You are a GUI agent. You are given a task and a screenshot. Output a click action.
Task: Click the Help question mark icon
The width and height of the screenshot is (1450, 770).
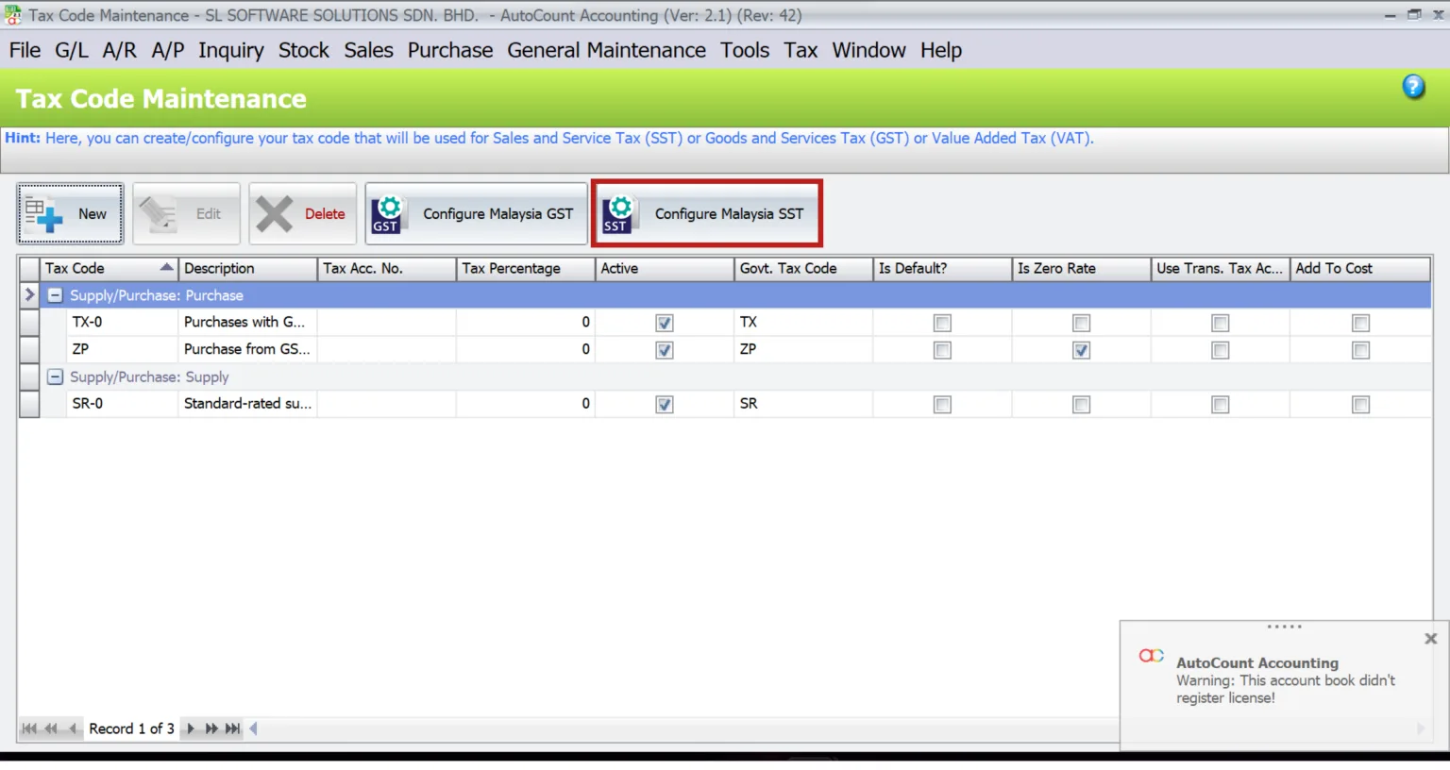1413,86
